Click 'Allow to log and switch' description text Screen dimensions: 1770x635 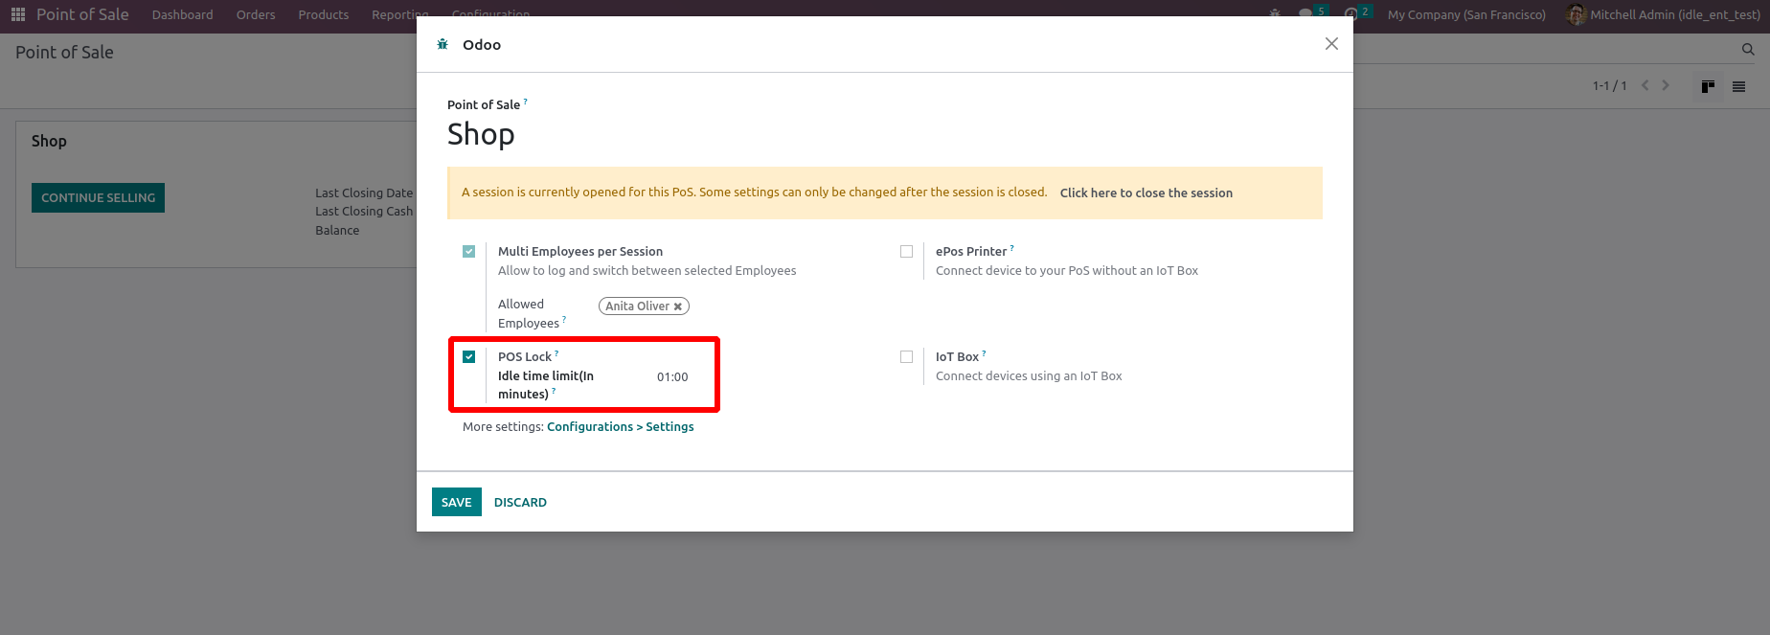[x=647, y=271]
